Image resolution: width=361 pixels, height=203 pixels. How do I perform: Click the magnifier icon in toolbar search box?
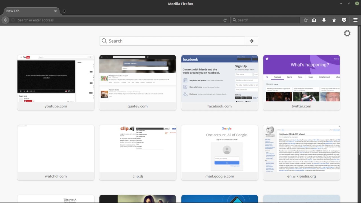click(x=234, y=20)
